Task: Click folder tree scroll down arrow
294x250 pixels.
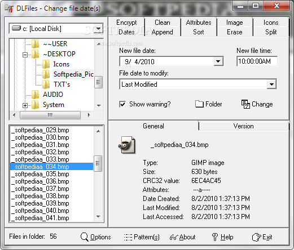Action: [99, 105]
